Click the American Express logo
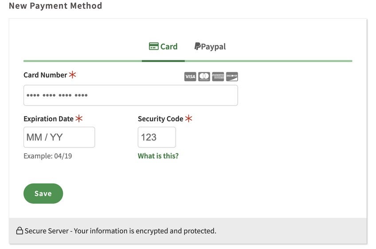 click(218, 77)
